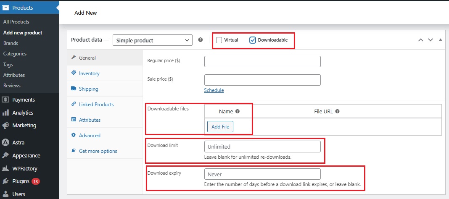Viewport: 449px width, 199px height.
Task: Switch to the Shipping tab
Action: 105,89
